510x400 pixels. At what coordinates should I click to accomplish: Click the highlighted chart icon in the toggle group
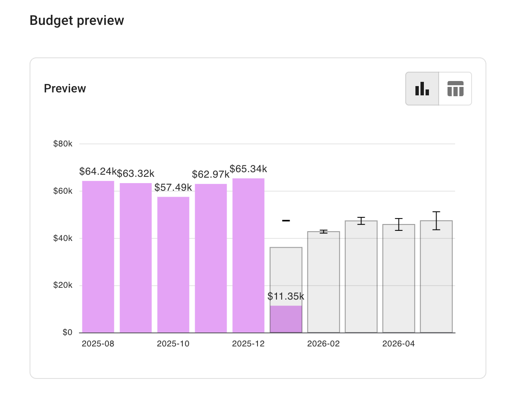[422, 89]
